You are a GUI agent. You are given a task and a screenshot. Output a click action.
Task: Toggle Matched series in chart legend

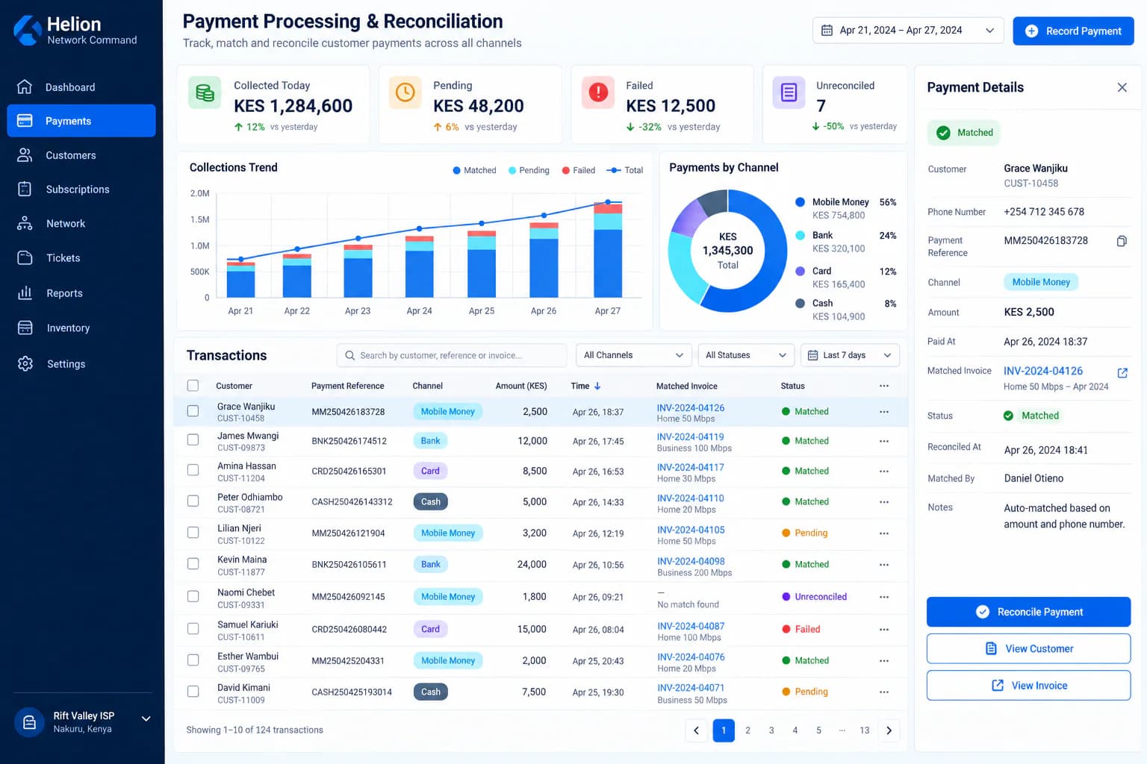click(x=474, y=170)
